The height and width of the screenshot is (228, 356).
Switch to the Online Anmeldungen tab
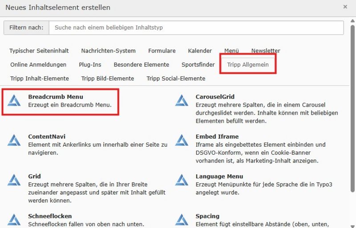(38, 65)
